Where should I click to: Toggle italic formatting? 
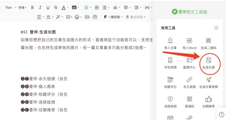pyautogui.click(x=40, y=7)
